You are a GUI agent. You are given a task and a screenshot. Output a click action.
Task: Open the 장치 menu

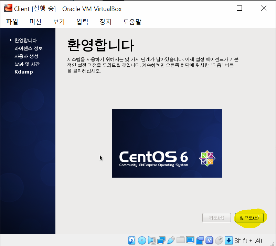[x=105, y=22]
